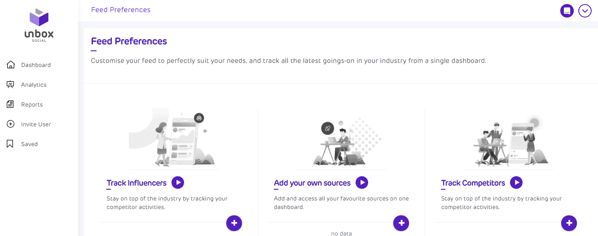
Task: Play the Add your own sources video
Action: click(362, 183)
